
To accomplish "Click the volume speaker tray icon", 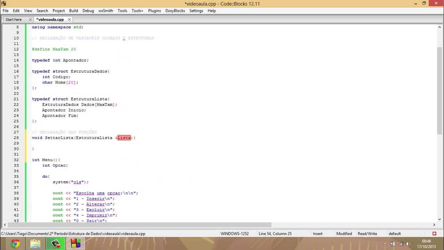I will 408,244.
